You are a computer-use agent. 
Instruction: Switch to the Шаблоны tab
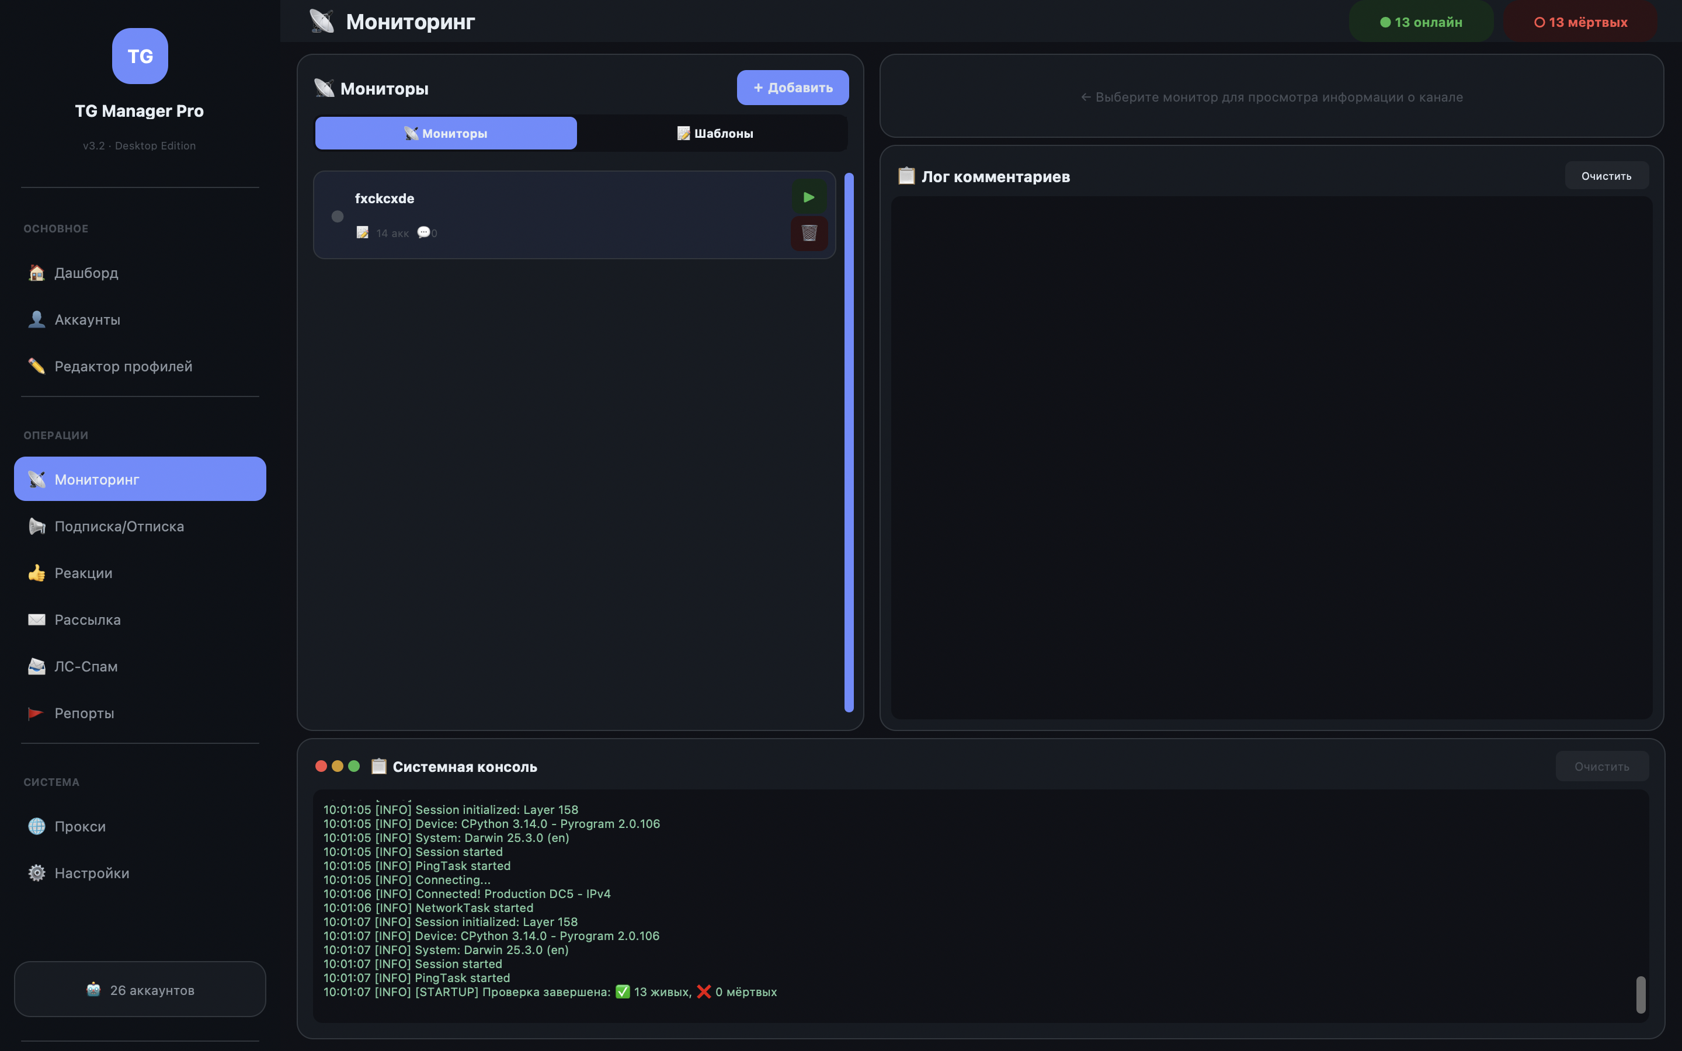[x=714, y=134]
